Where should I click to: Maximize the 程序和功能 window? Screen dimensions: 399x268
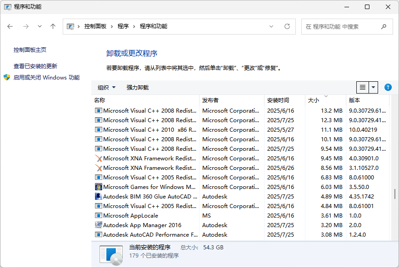coord(367,7)
